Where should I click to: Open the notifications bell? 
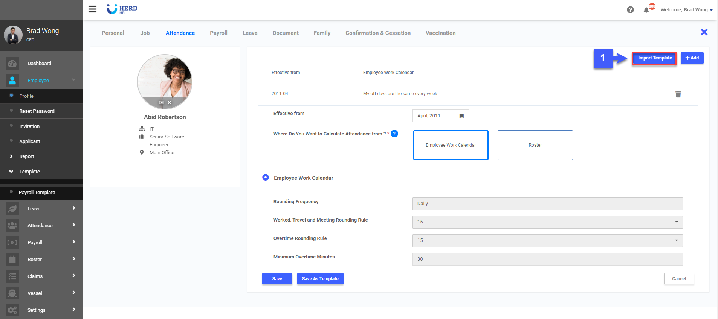point(646,10)
